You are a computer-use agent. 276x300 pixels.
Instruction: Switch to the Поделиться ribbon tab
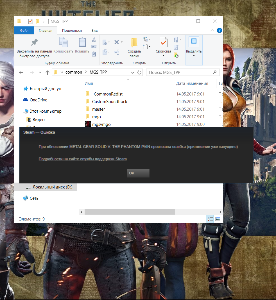point(72,31)
